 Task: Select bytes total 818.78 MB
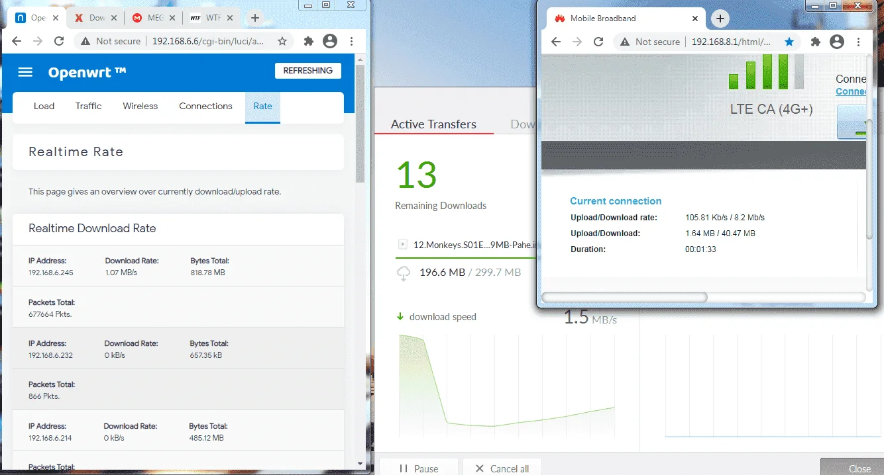pos(207,273)
